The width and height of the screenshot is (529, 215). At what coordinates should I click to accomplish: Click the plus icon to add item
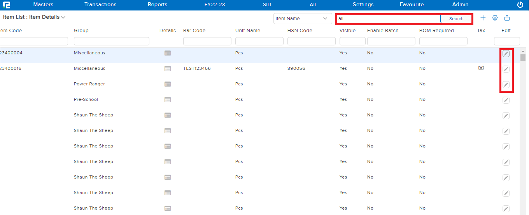click(483, 18)
